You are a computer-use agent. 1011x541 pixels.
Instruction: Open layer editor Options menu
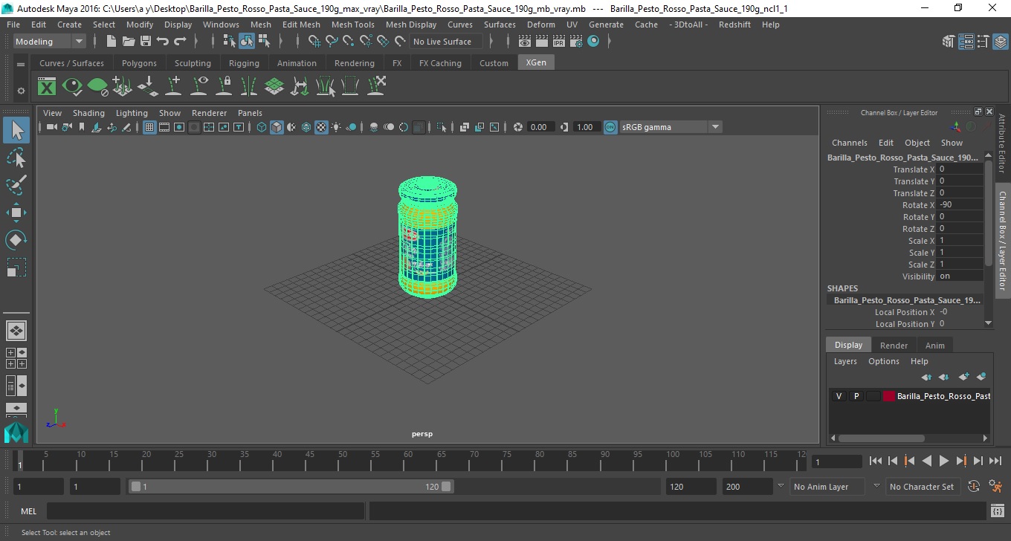883,361
